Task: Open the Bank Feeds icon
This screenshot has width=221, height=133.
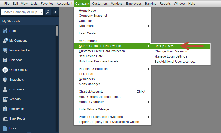Action: coord(5,119)
